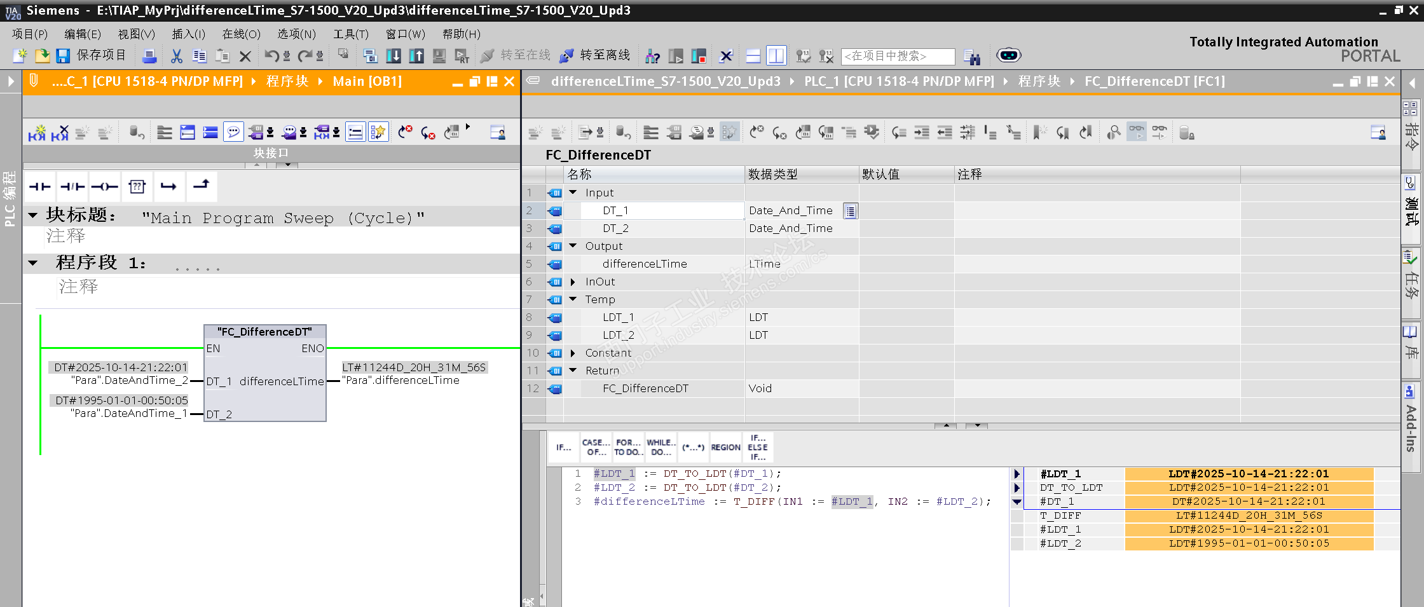Toggle network comments display in Main editor
The width and height of the screenshot is (1424, 607).
click(234, 132)
